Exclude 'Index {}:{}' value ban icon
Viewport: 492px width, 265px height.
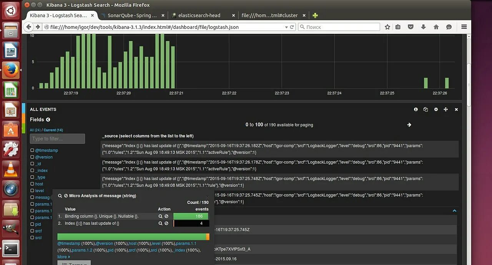point(166,223)
